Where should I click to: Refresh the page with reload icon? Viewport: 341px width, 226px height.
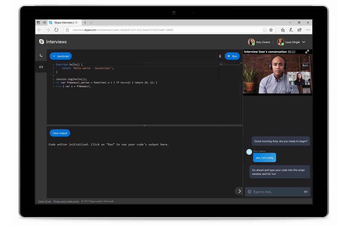pos(56,30)
